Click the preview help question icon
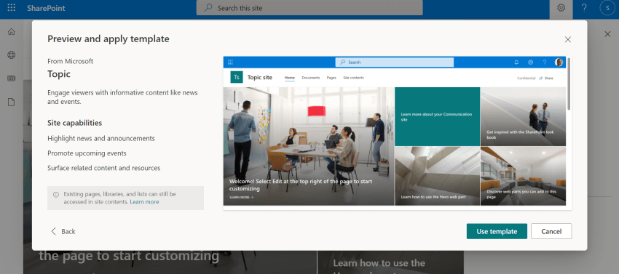Image resolution: width=619 pixels, height=274 pixels. coord(545,63)
